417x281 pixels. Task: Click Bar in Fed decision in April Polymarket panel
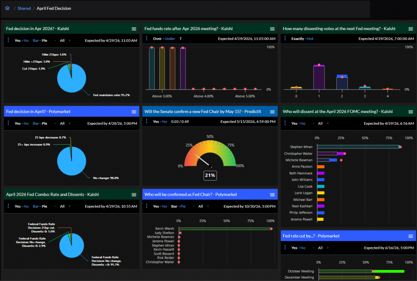point(36,123)
